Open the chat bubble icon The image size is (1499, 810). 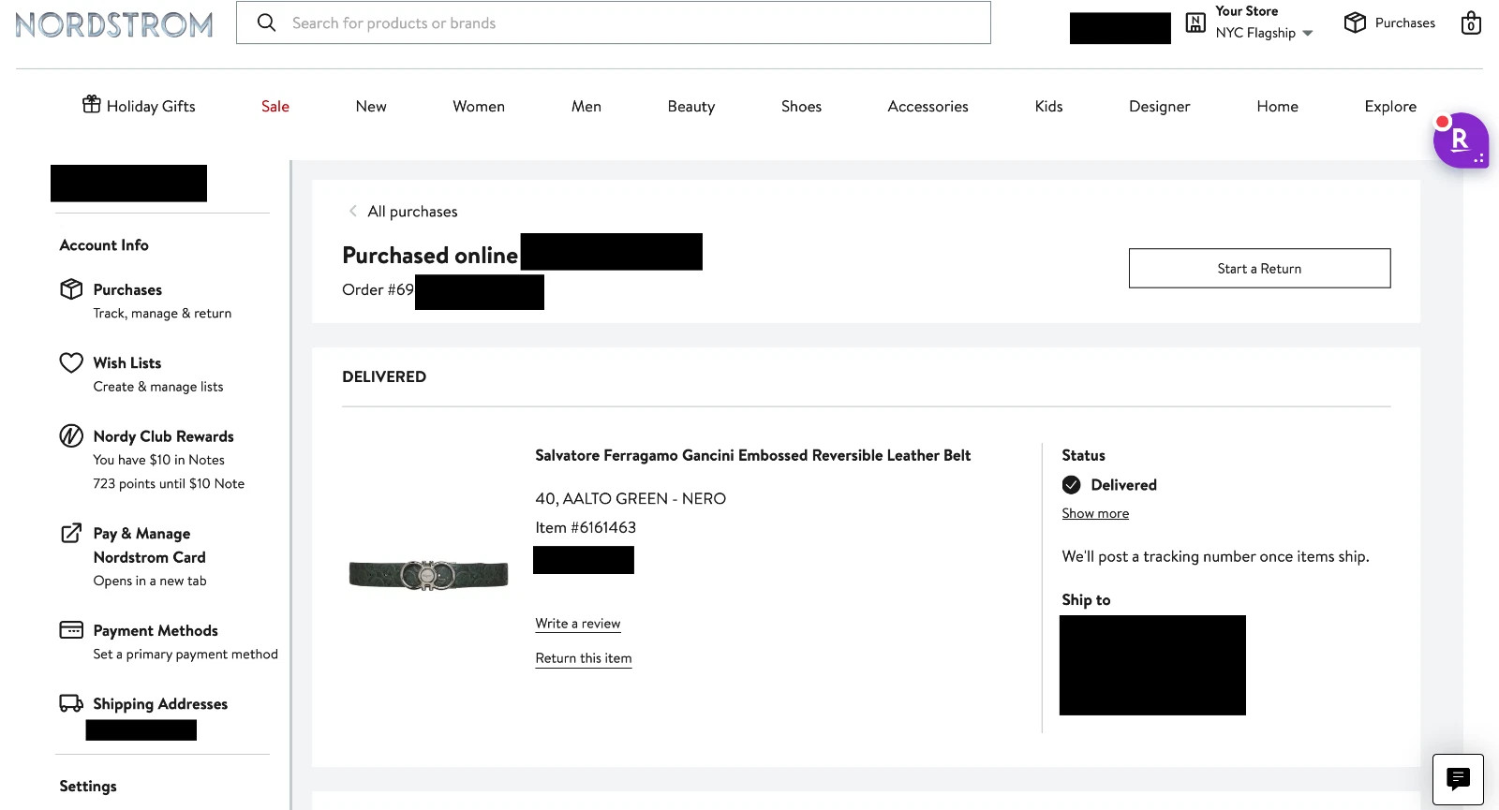pos(1458,779)
